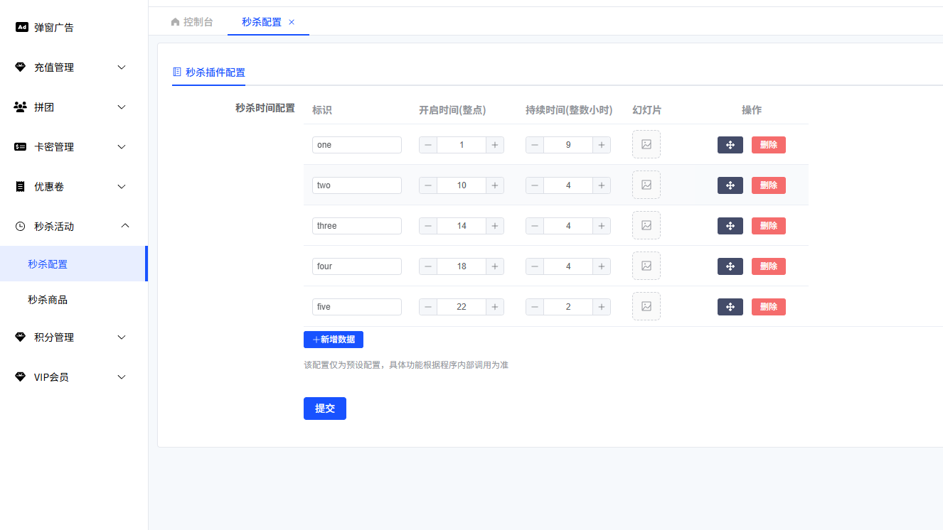Click the clock icon for 秒杀活动
This screenshot has width=943, height=530.
point(19,226)
